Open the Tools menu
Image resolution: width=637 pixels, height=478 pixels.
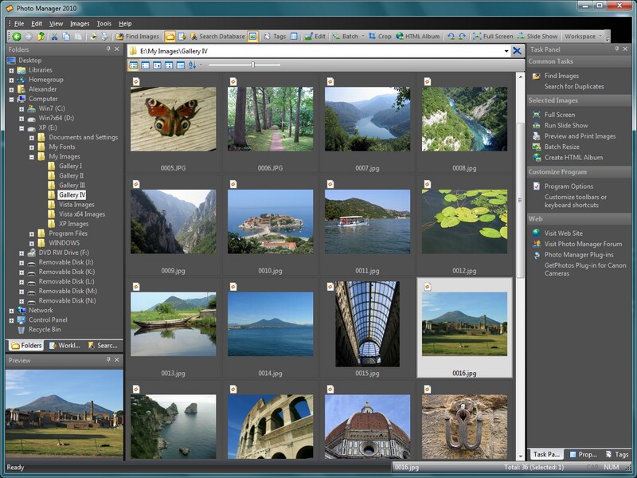[104, 24]
